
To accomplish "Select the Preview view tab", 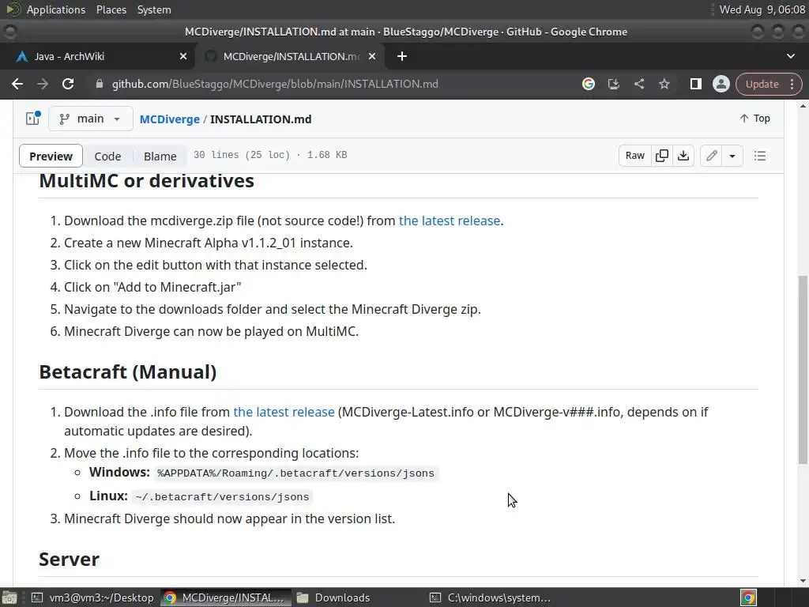I will click(x=51, y=156).
